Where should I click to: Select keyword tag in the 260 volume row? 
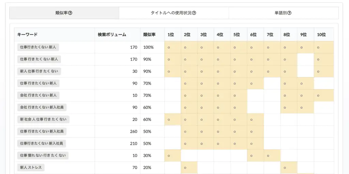click(42, 131)
